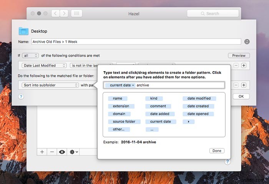Click the back arrow in Hazel toolbar

(x=55, y=13)
